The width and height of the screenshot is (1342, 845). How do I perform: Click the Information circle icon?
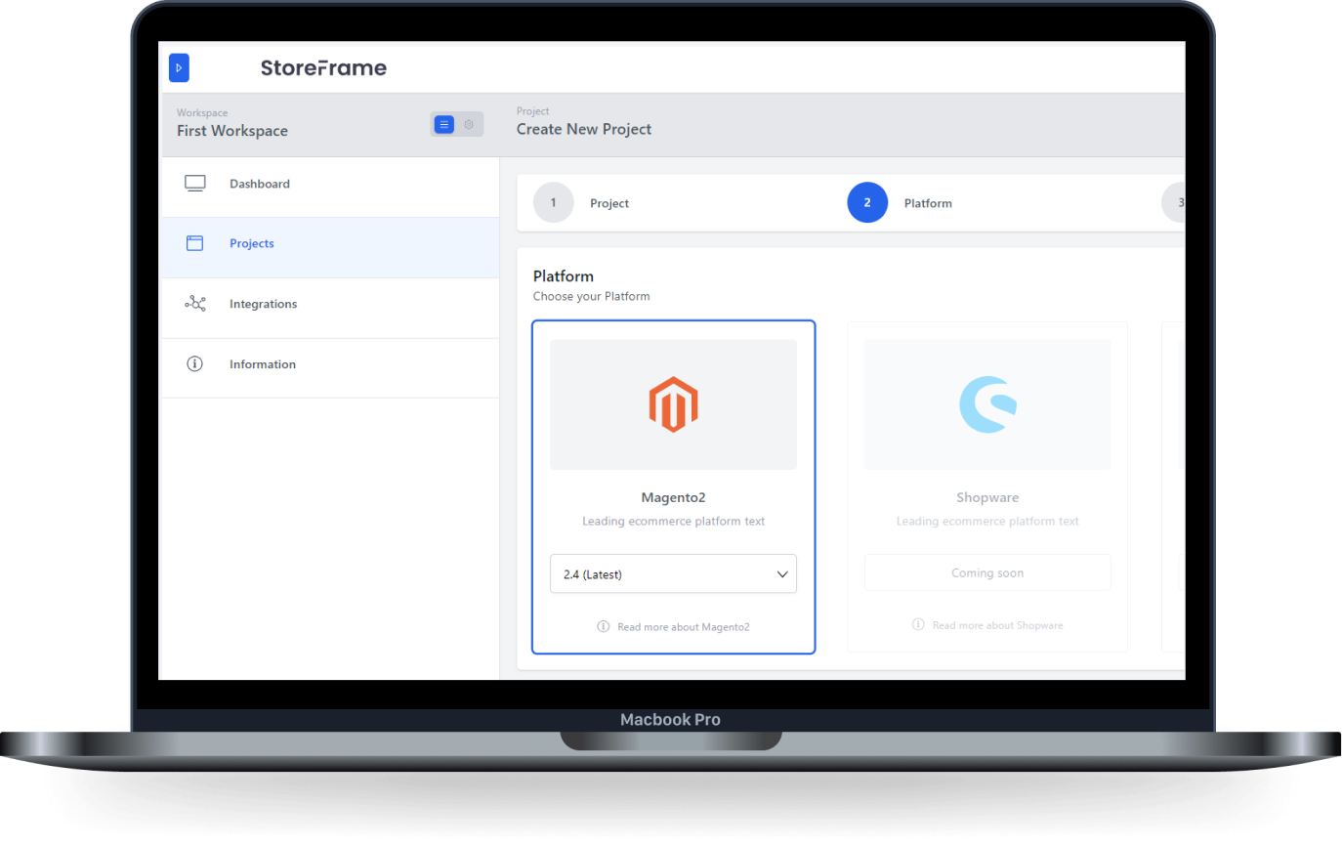(194, 363)
